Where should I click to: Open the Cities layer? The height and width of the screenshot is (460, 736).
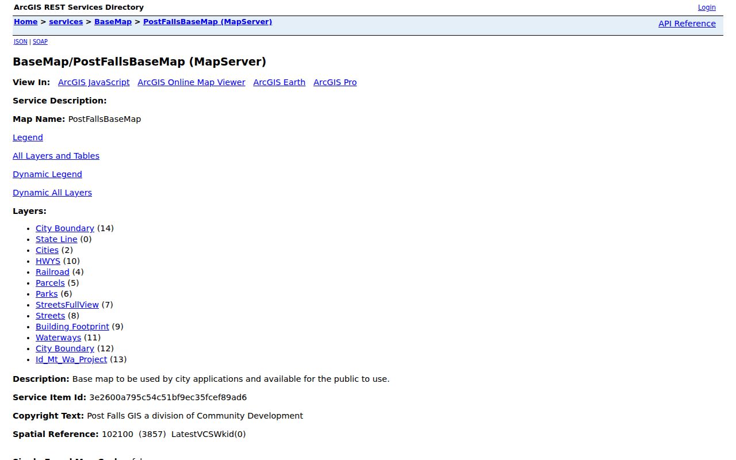[x=47, y=250]
